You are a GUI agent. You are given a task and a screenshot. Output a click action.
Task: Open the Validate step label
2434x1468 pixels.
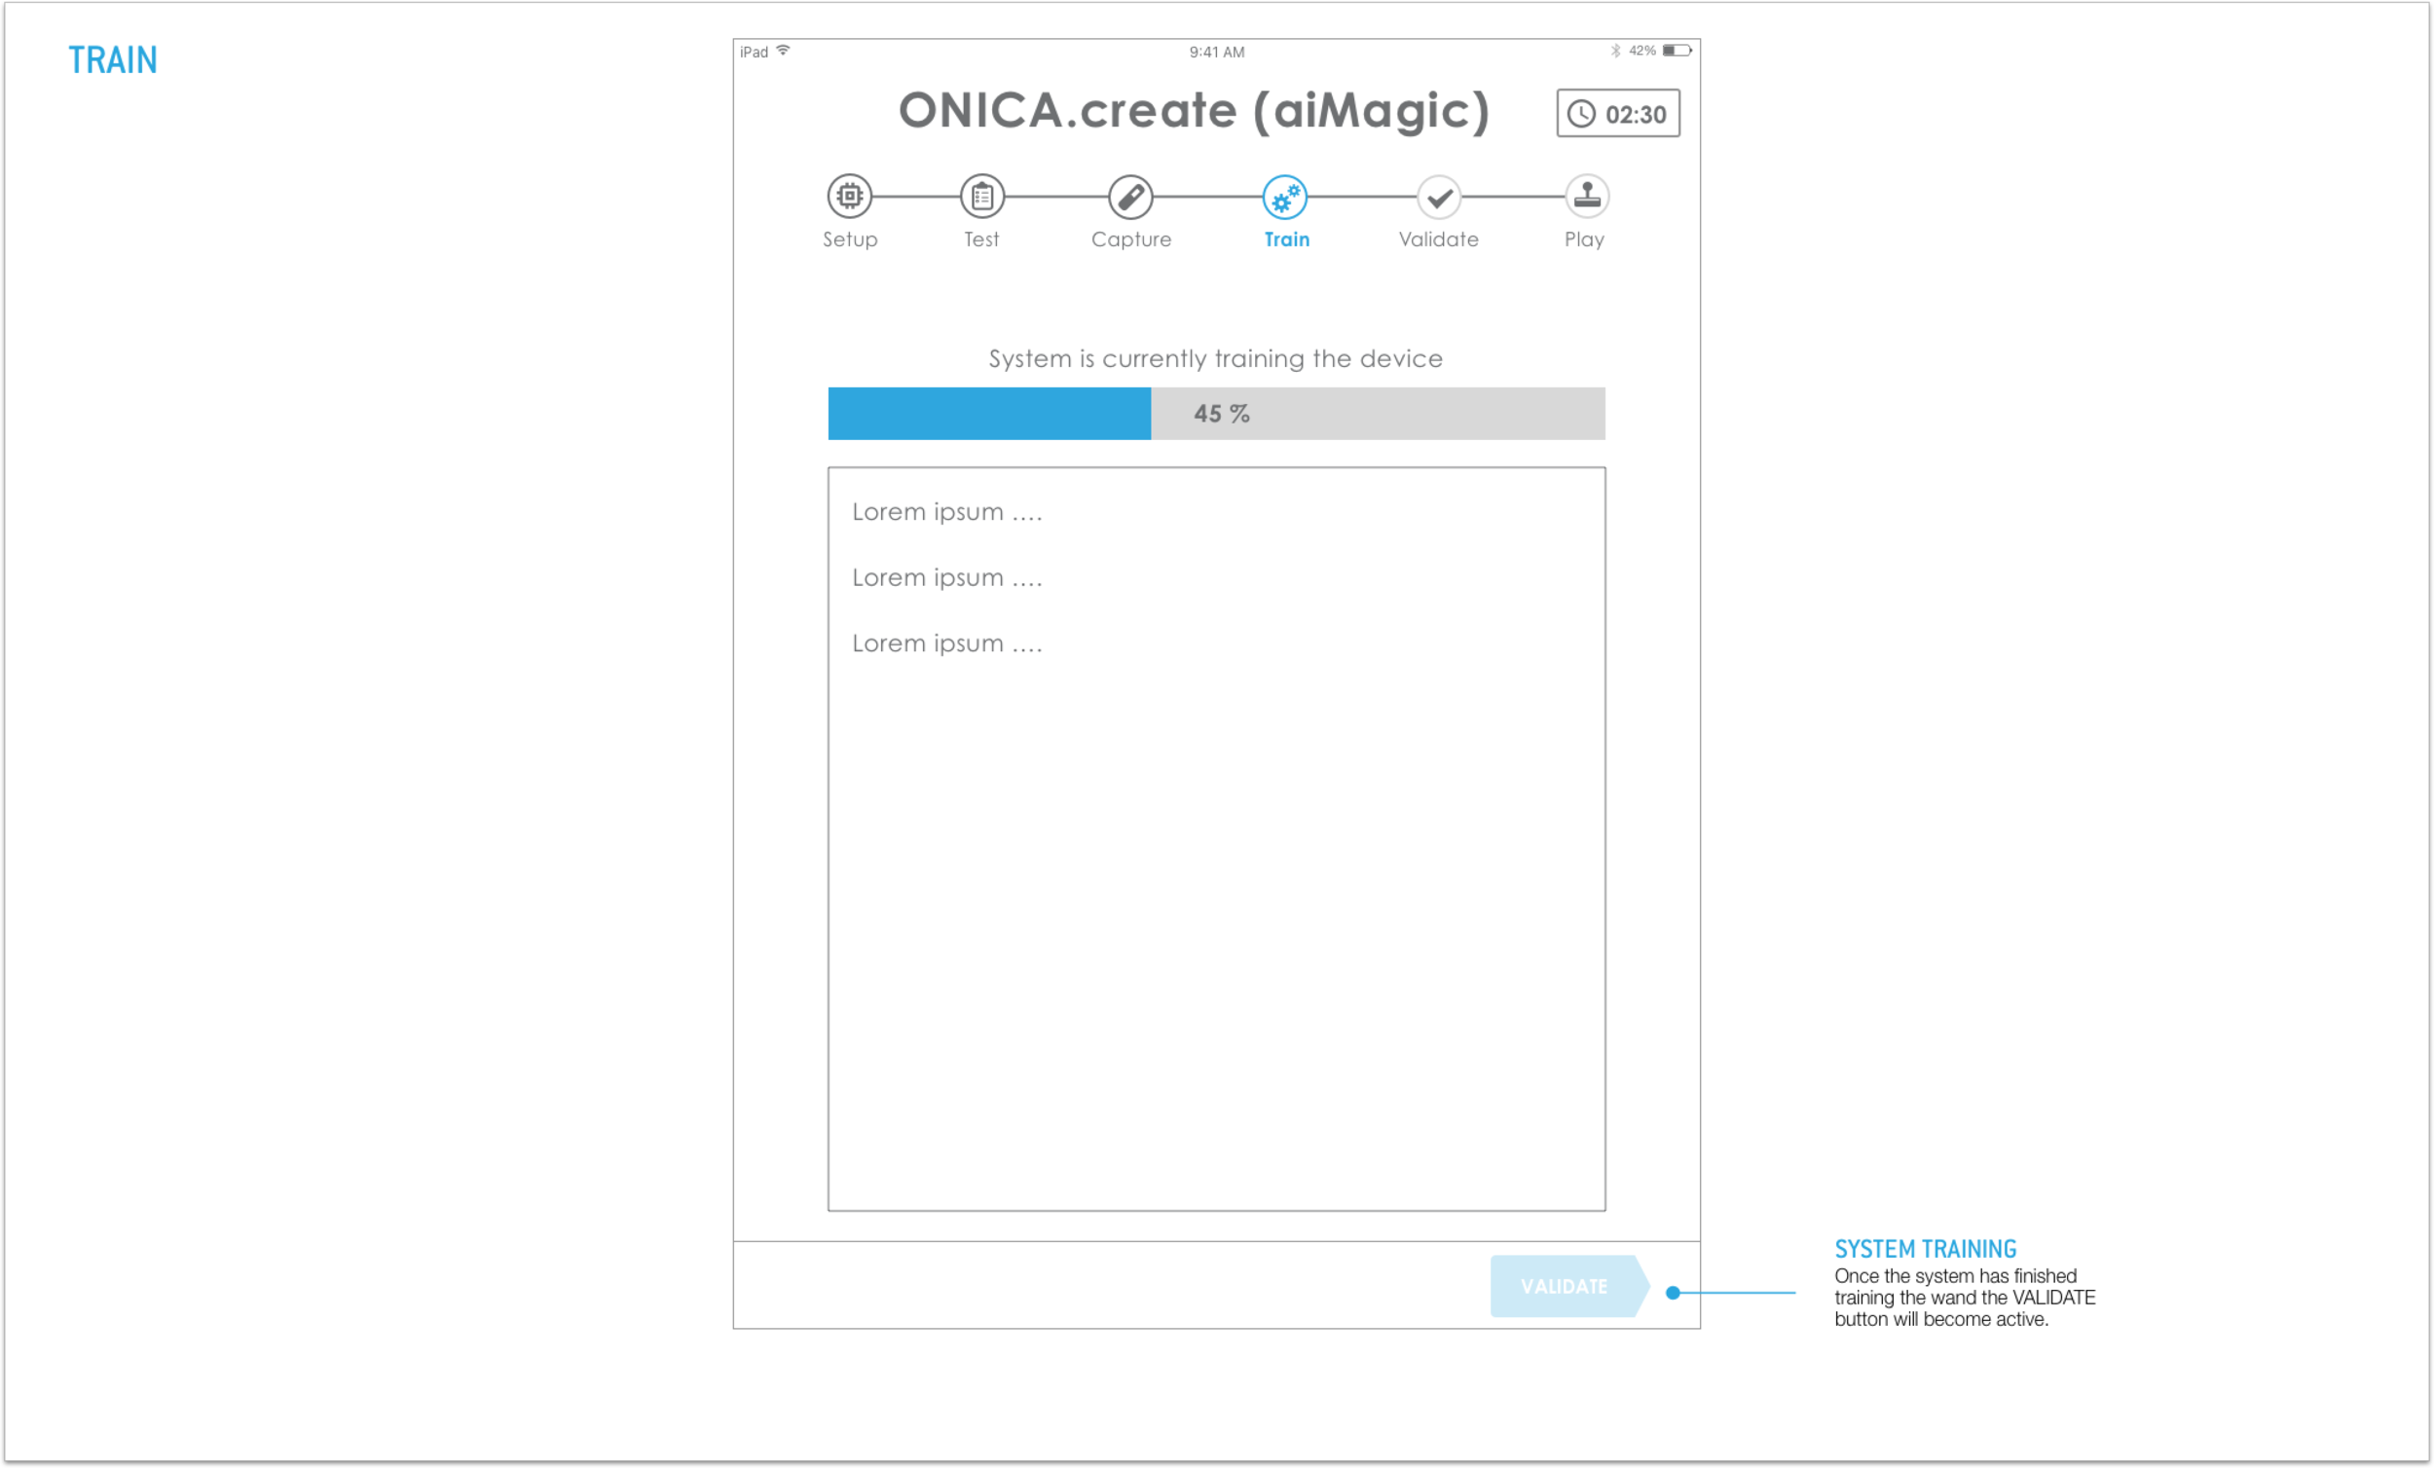tap(1437, 239)
